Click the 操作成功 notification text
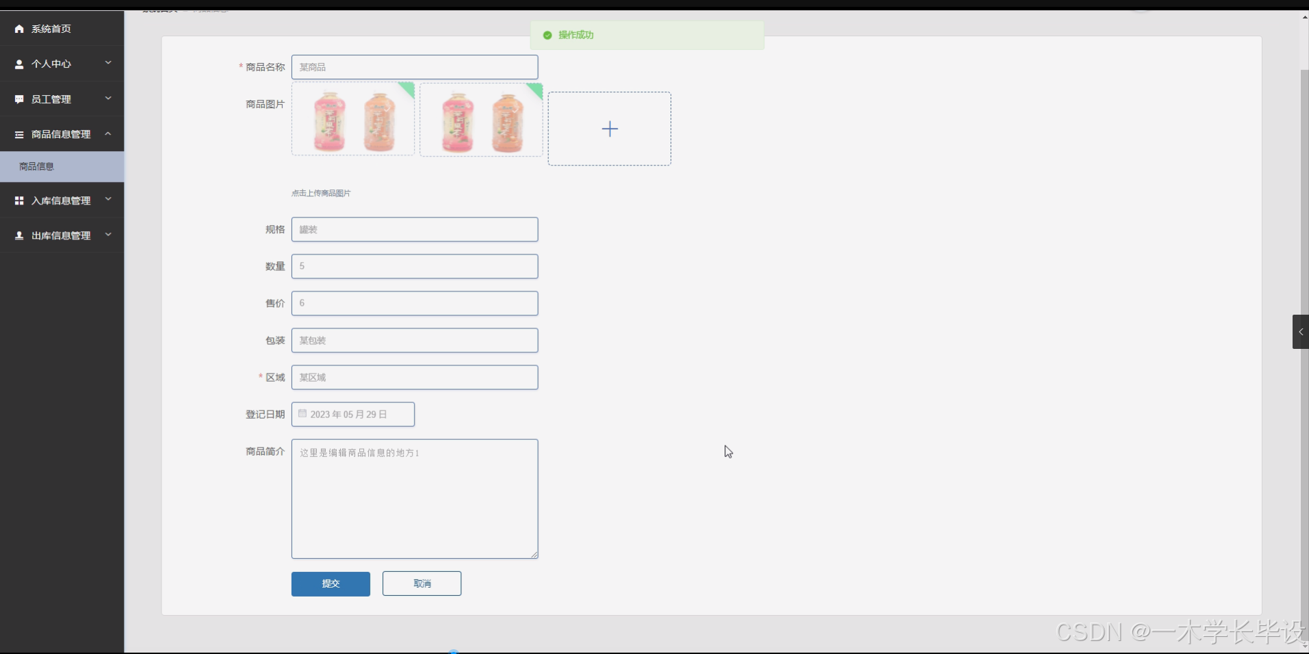This screenshot has width=1309, height=654. click(x=576, y=35)
